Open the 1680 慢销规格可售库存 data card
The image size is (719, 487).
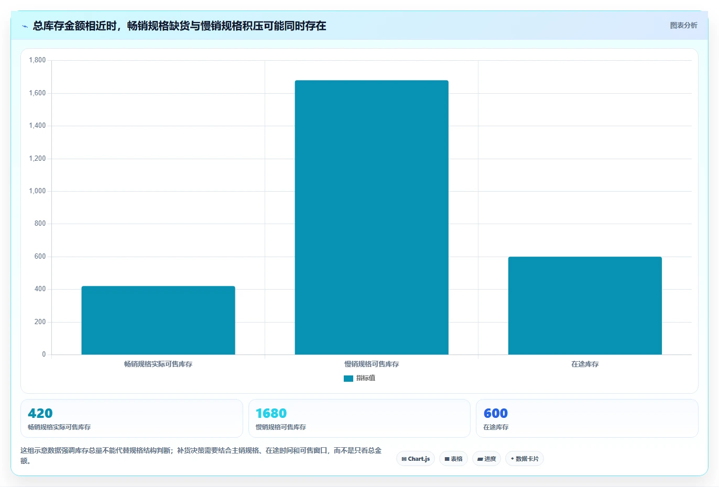coord(359,418)
